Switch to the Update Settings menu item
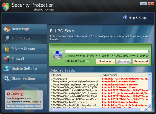The width and height of the screenshot is (156, 114). [x=24, y=69]
